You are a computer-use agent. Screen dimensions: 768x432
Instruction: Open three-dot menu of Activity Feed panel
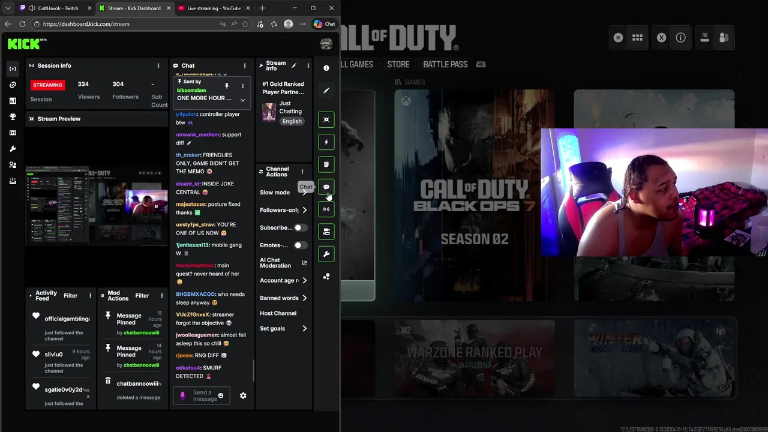coord(91,295)
